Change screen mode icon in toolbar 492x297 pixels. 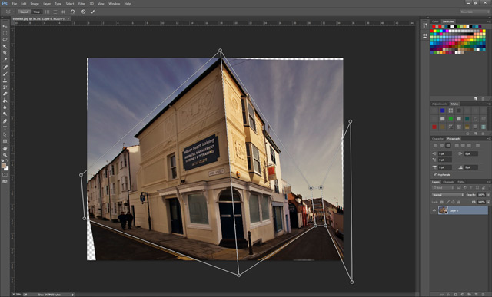(x=5, y=181)
